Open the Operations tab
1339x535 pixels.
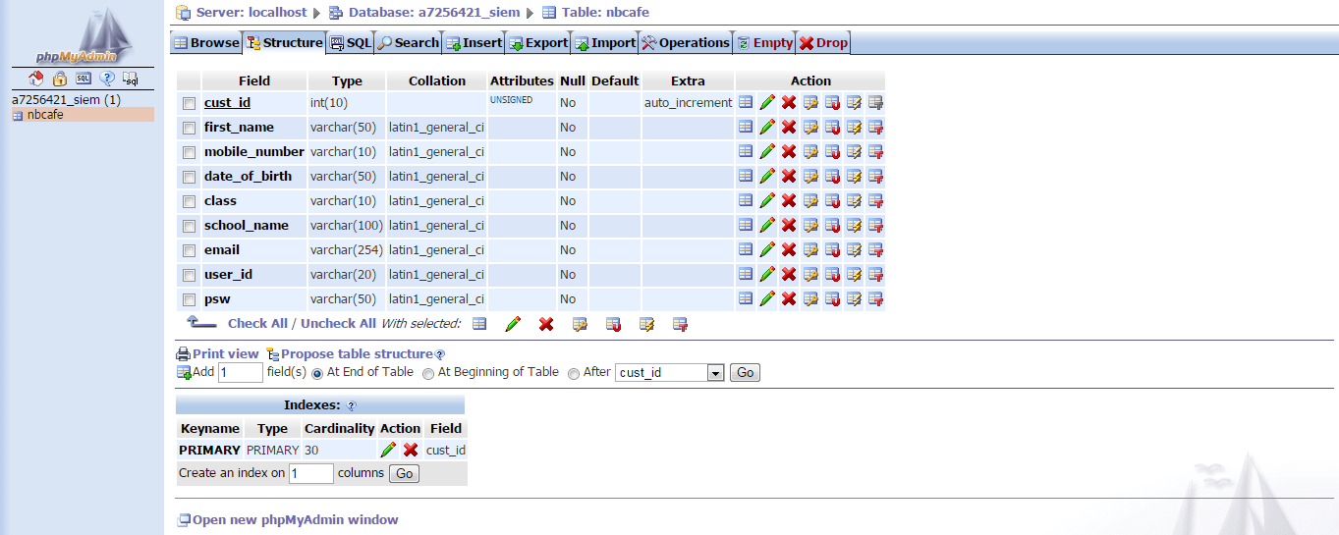(686, 42)
